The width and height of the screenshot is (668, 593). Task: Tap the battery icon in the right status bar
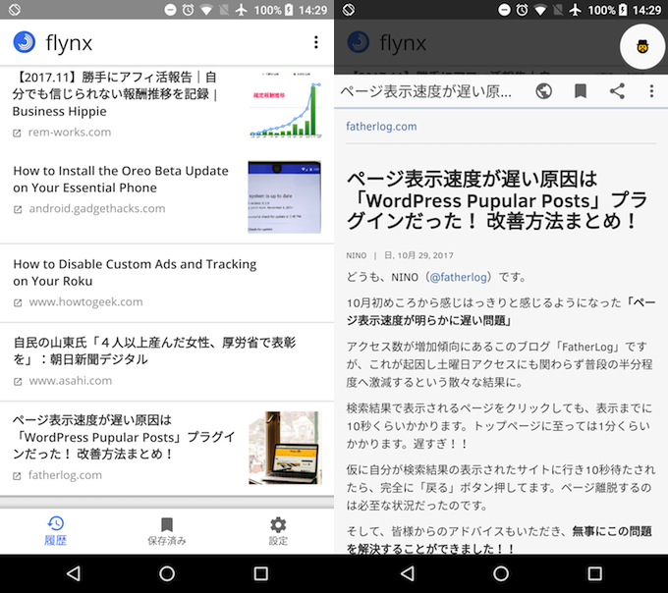coord(623,10)
